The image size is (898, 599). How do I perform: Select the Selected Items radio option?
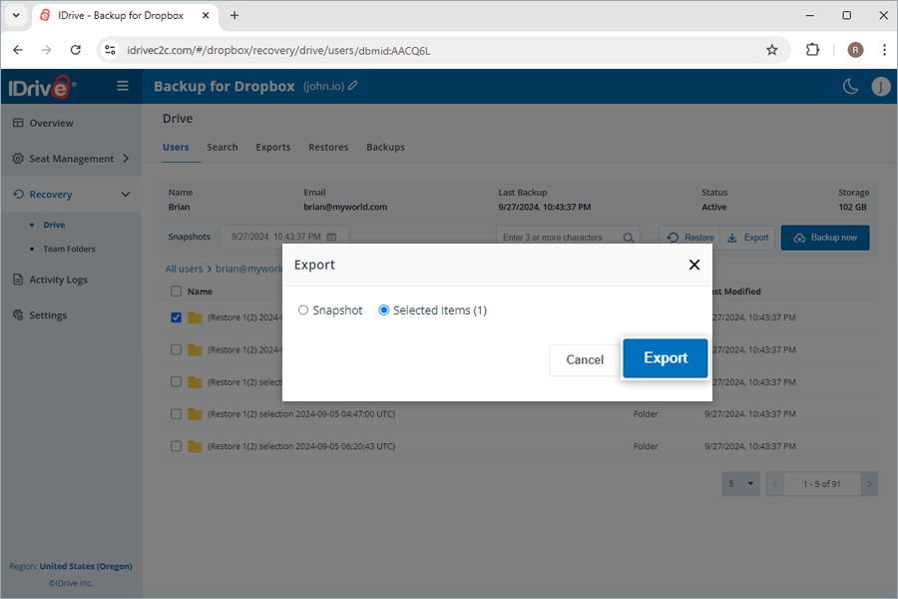click(383, 310)
